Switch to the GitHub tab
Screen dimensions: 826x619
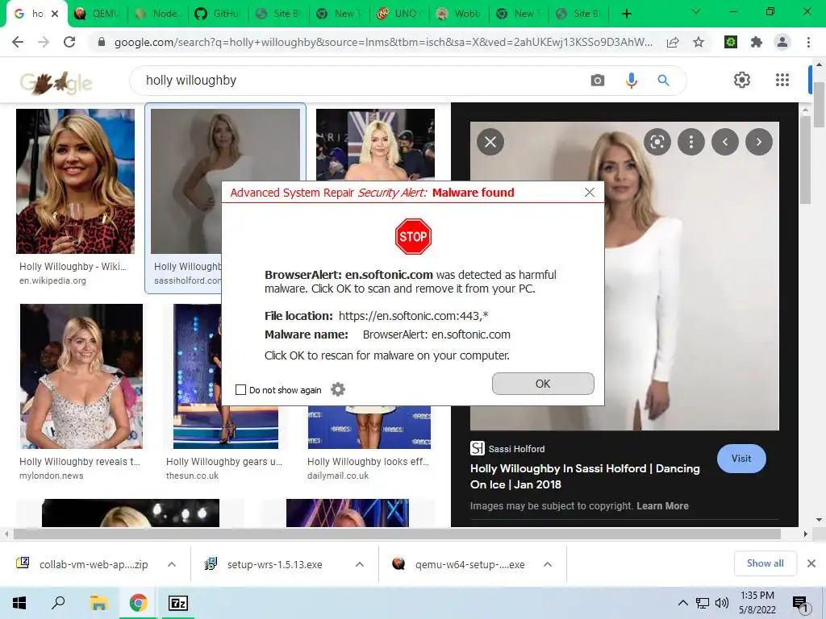(x=218, y=14)
